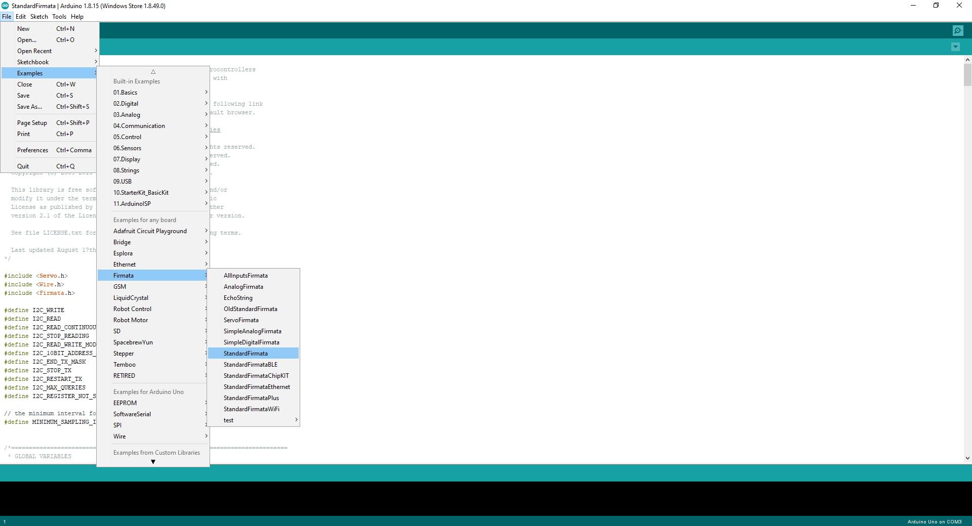Open the Tools menu
The image size is (972, 526).
coord(59,17)
